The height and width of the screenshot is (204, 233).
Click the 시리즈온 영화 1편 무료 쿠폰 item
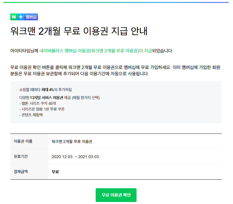[42, 109]
